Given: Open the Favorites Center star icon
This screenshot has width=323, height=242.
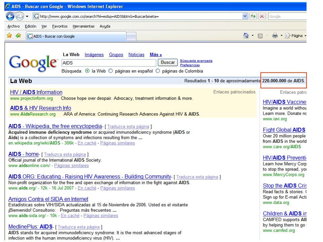Looking at the screenshot, I should coord(9,36).
